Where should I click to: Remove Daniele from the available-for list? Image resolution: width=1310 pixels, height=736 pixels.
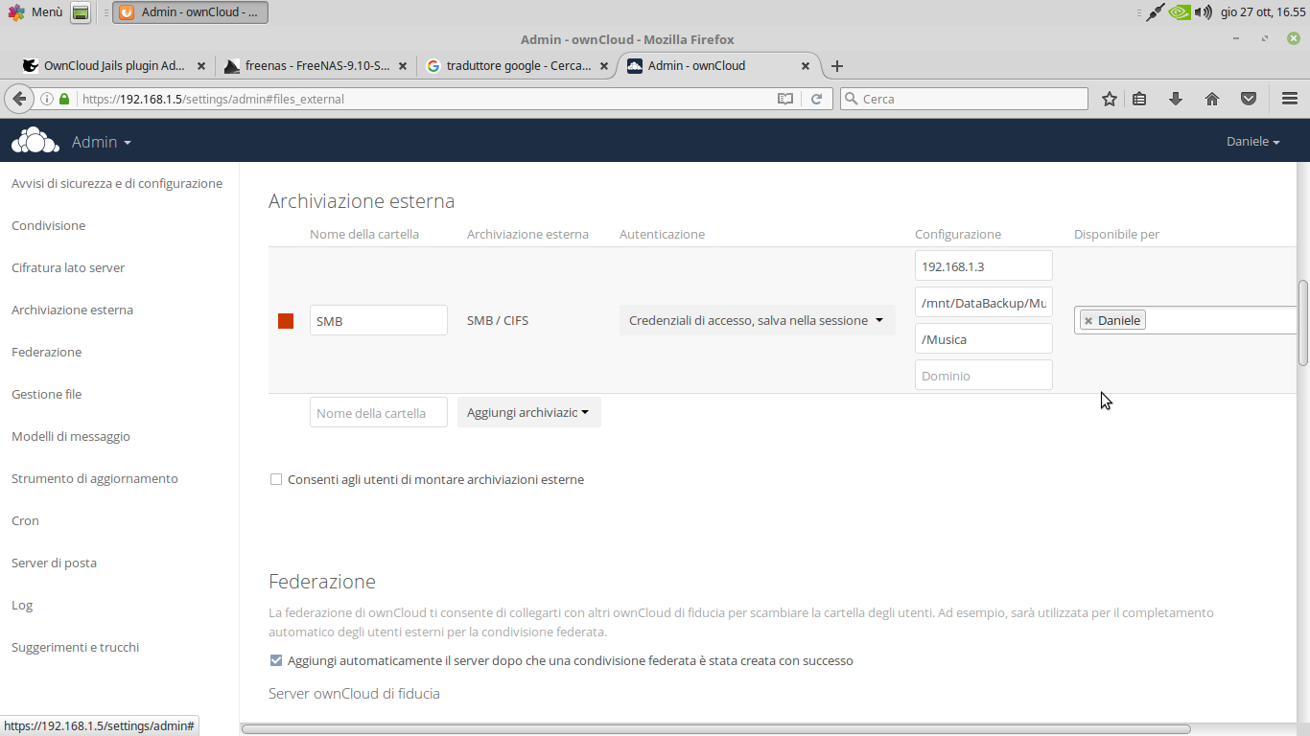pos(1088,321)
